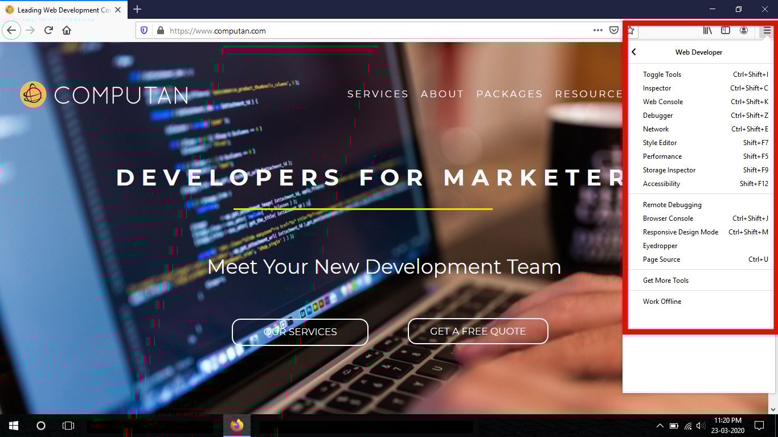Click the GET A FREE QUOTE button

tap(478, 331)
